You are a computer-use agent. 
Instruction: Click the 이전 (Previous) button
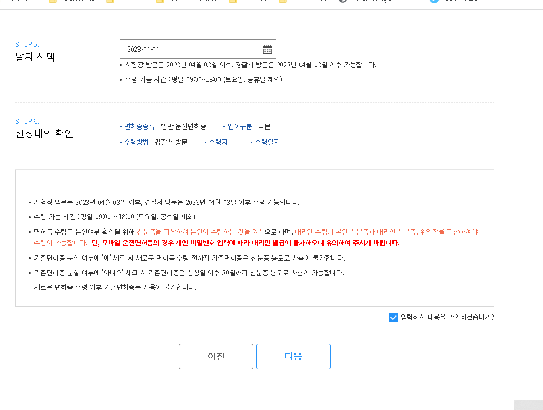coord(216,356)
